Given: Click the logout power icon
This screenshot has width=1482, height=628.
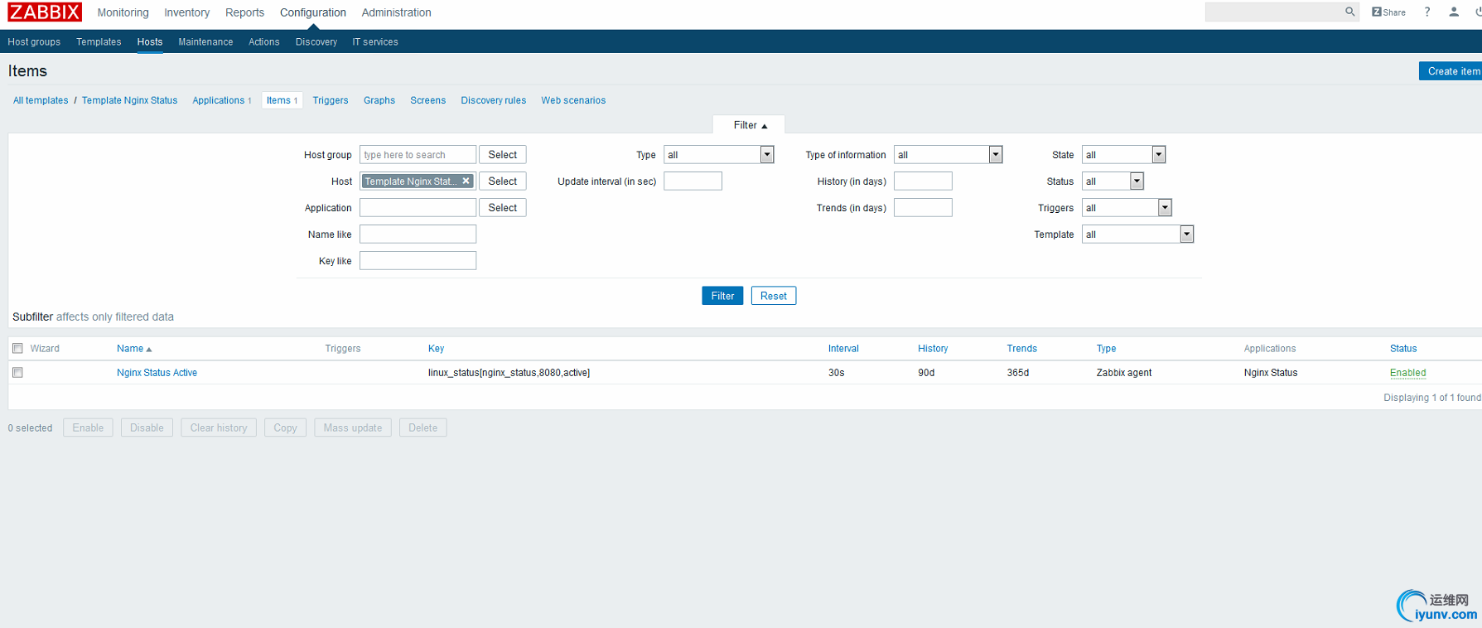Looking at the screenshot, I should (x=1478, y=12).
